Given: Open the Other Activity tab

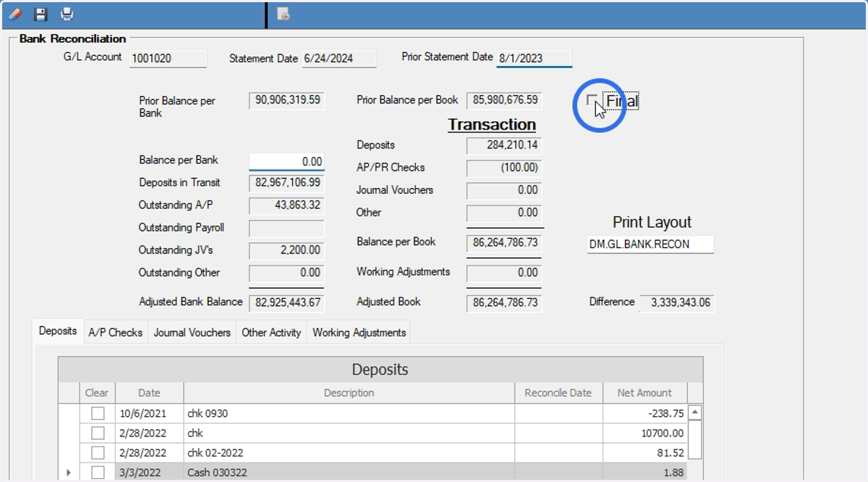Looking at the screenshot, I should (x=271, y=332).
